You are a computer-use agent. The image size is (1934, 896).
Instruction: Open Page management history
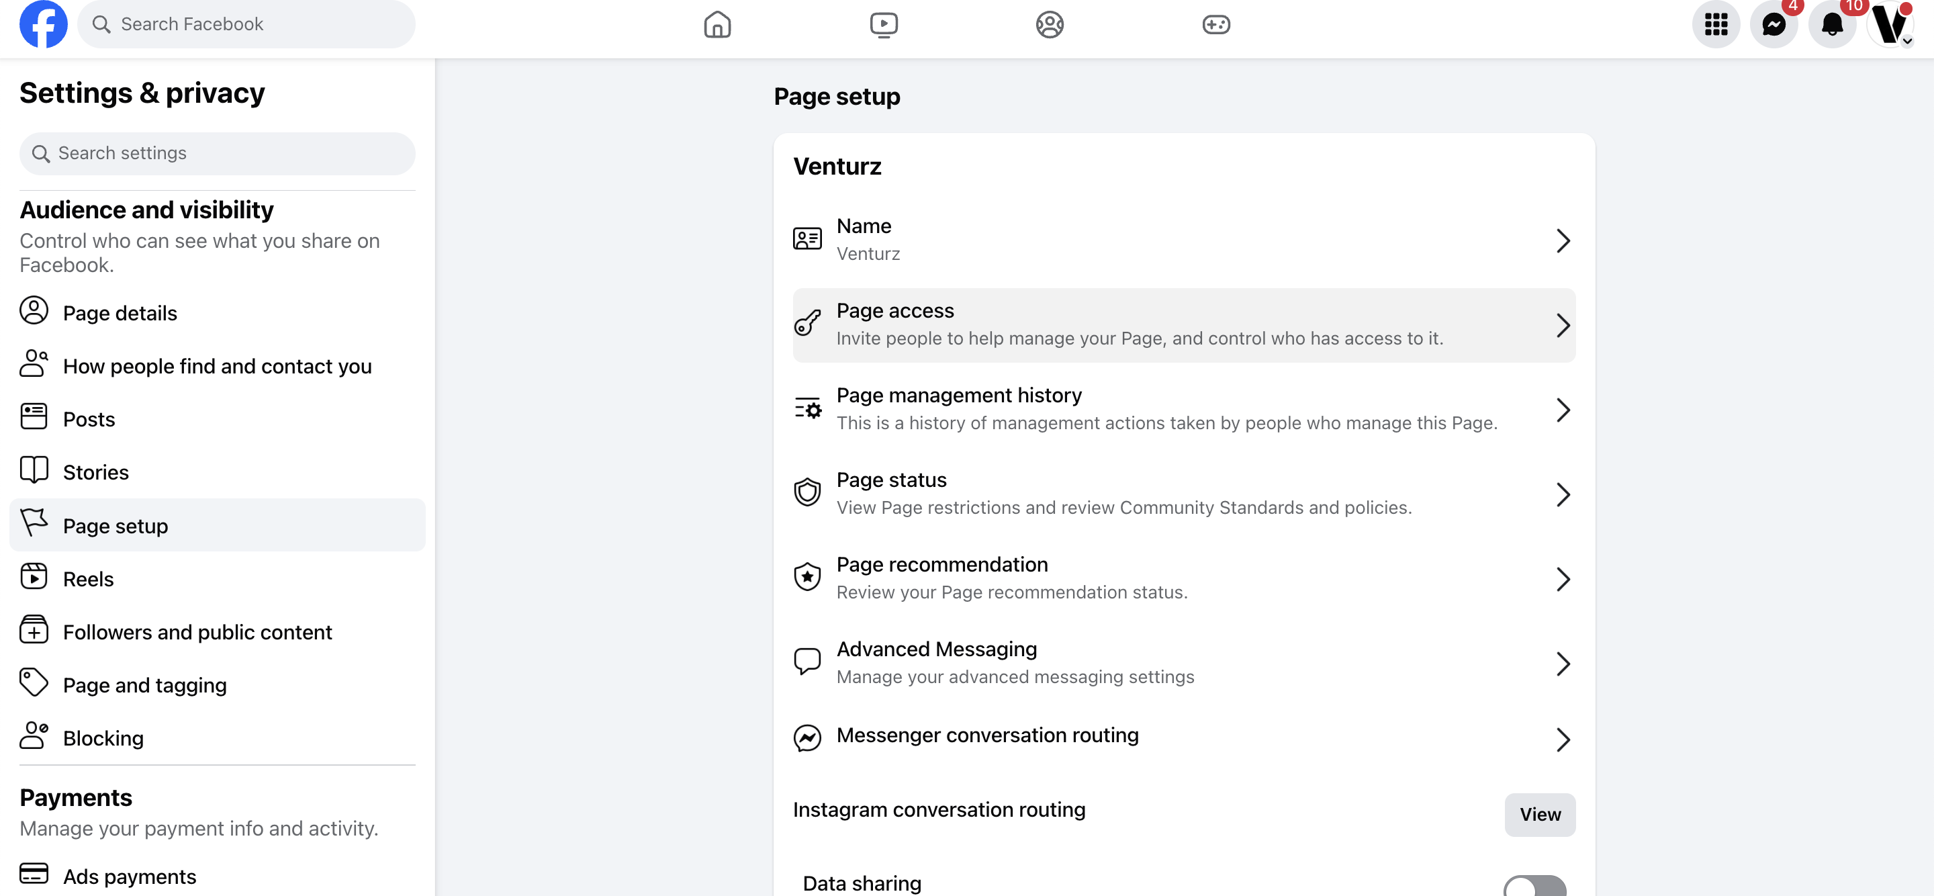coord(1184,410)
